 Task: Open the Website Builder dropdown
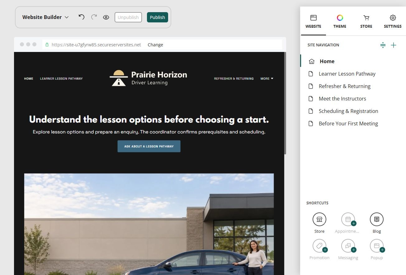(45, 17)
